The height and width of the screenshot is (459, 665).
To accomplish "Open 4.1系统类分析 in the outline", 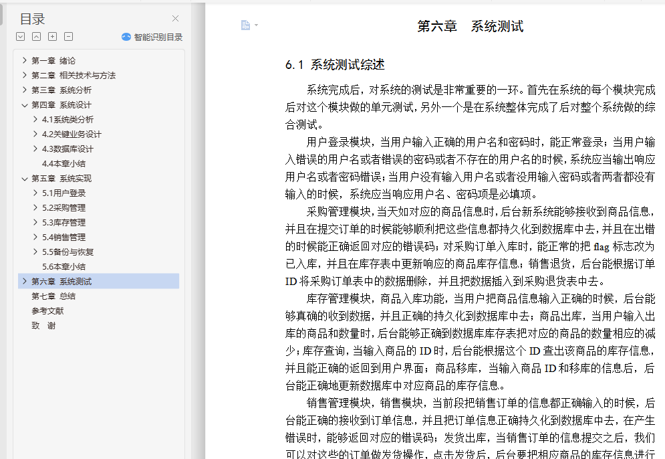I will tap(68, 119).
